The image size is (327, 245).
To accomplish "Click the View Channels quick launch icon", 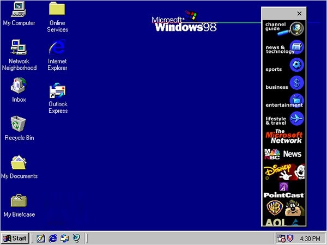I will point(76,238).
